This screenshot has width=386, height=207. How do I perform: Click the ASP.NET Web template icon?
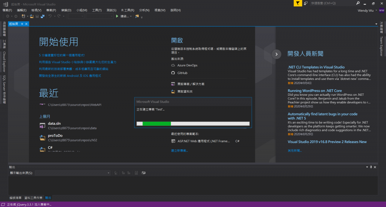coord(173,141)
